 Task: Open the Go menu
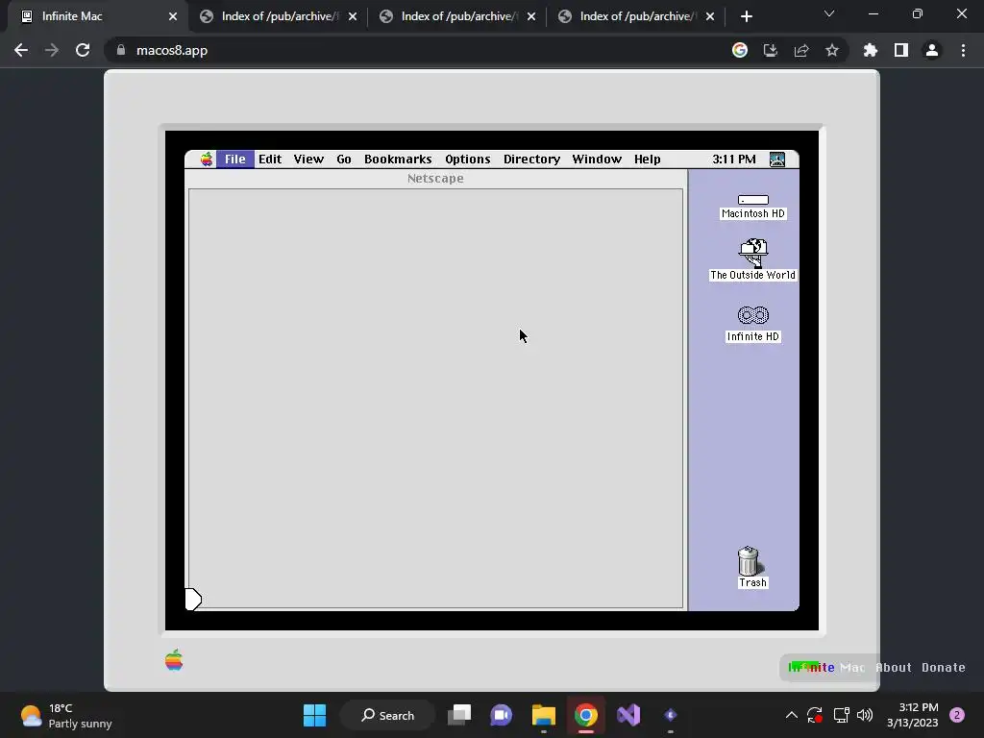[344, 160]
